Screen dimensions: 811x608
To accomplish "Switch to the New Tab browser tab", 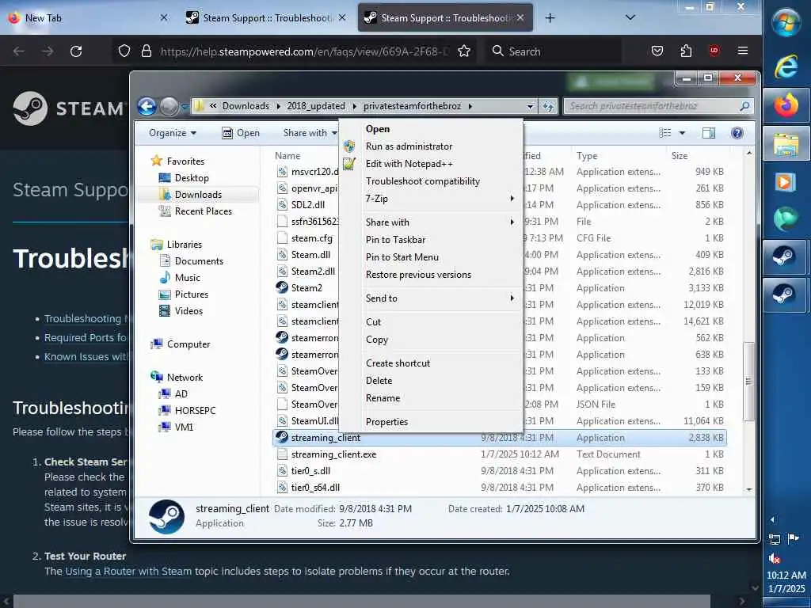I will click(86, 18).
